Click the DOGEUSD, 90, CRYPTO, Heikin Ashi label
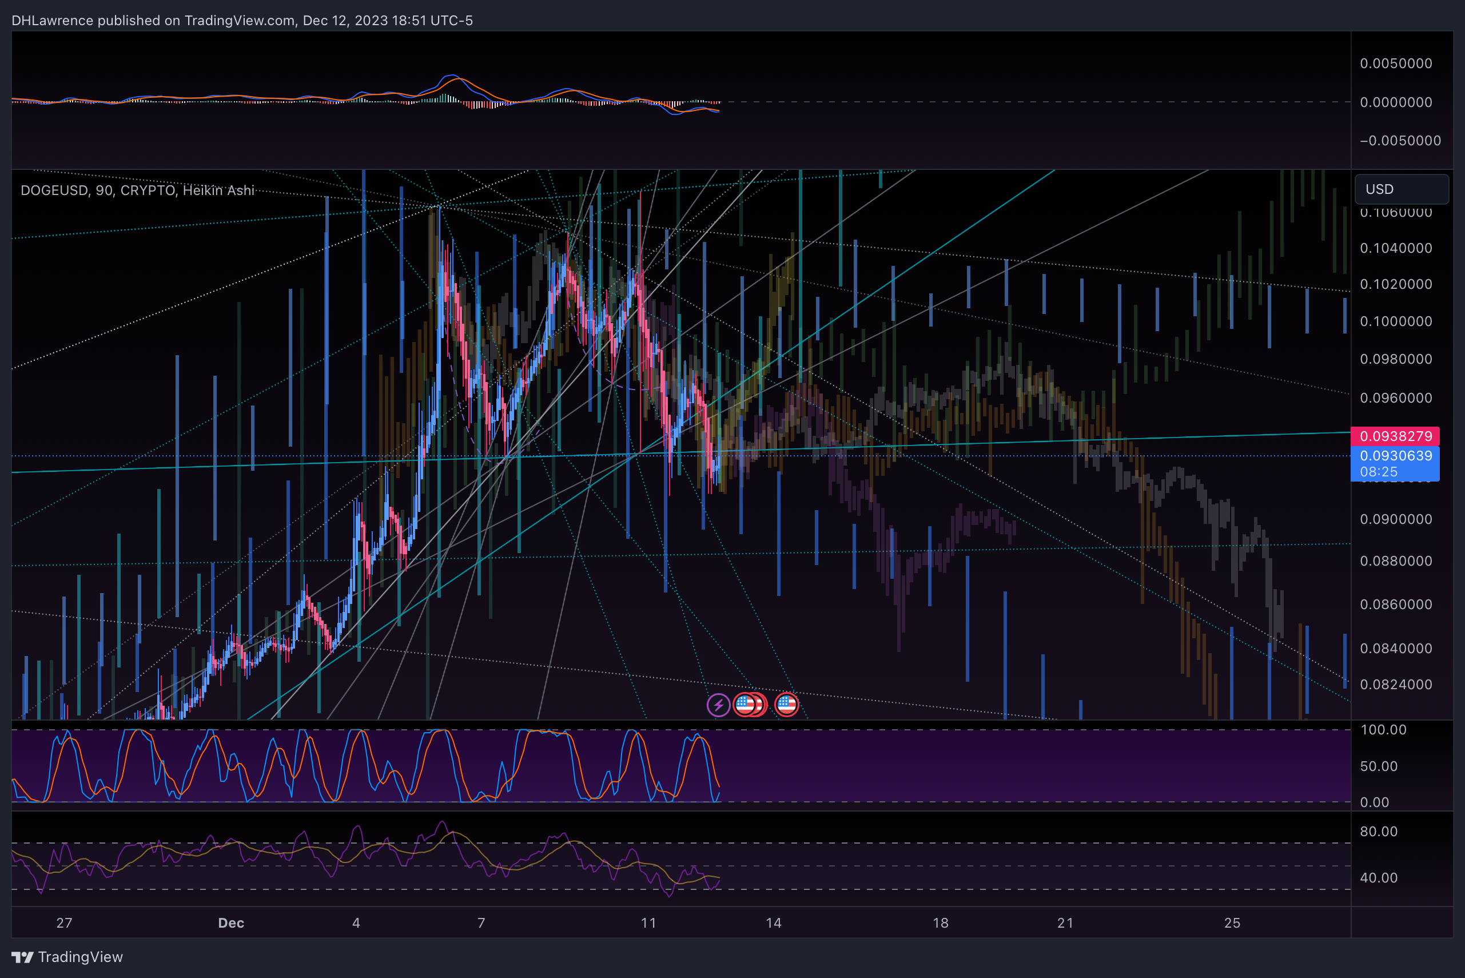The image size is (1465, 978). (138, 190)
